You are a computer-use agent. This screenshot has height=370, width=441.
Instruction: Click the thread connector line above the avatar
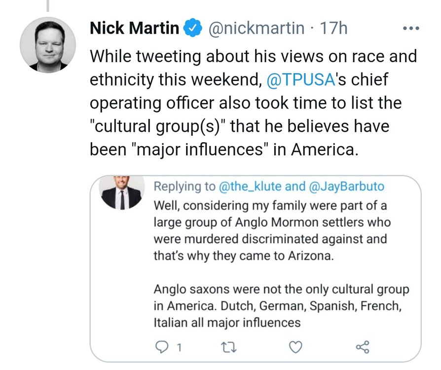pyautogui.click(x=48, y=5)
